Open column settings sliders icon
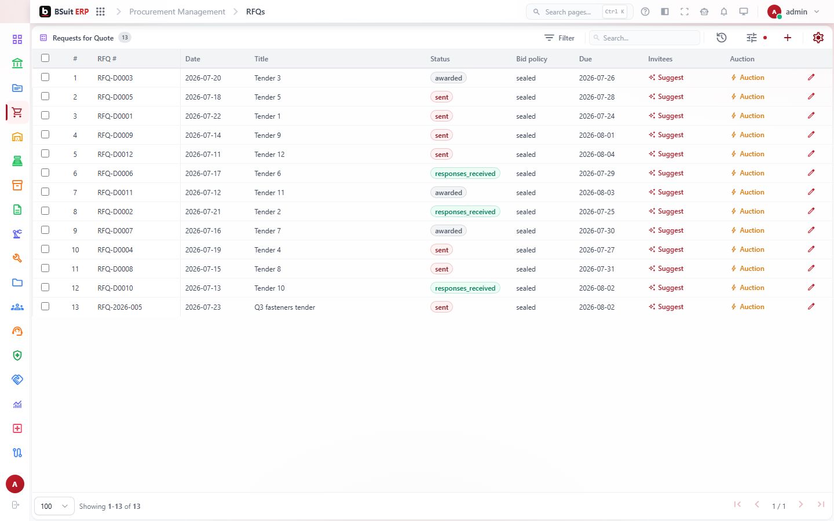The height and width of the screenshot is (521, 834). (x=752, y=38)
